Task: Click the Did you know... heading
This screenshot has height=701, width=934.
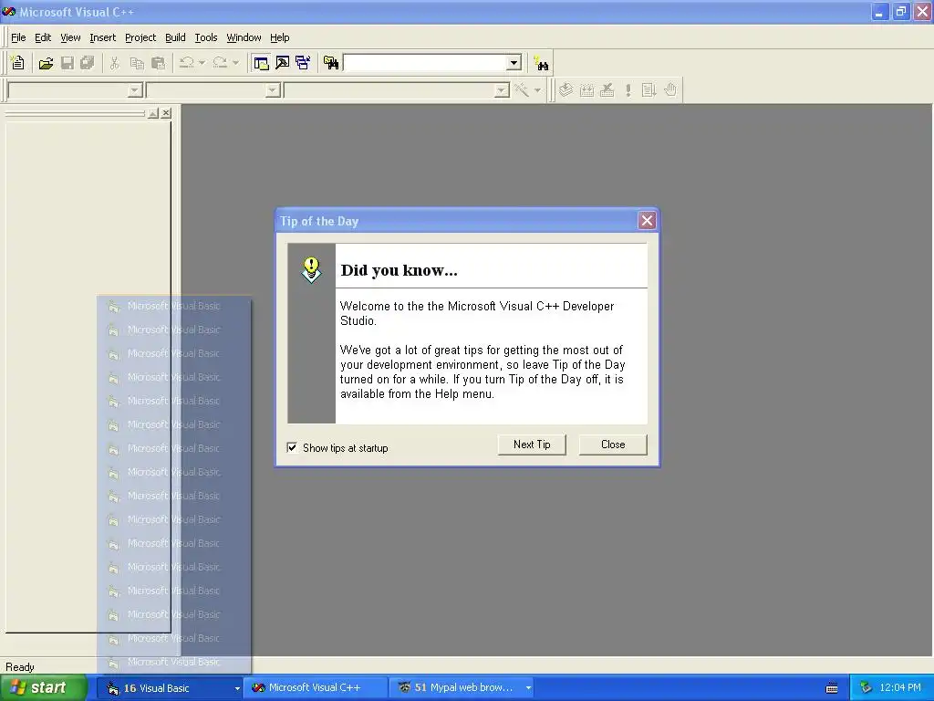Action: [x=400, y=270]
